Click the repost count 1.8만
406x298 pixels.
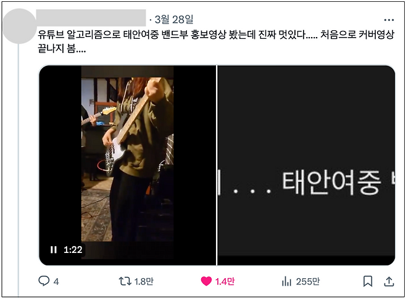[144, 281]
